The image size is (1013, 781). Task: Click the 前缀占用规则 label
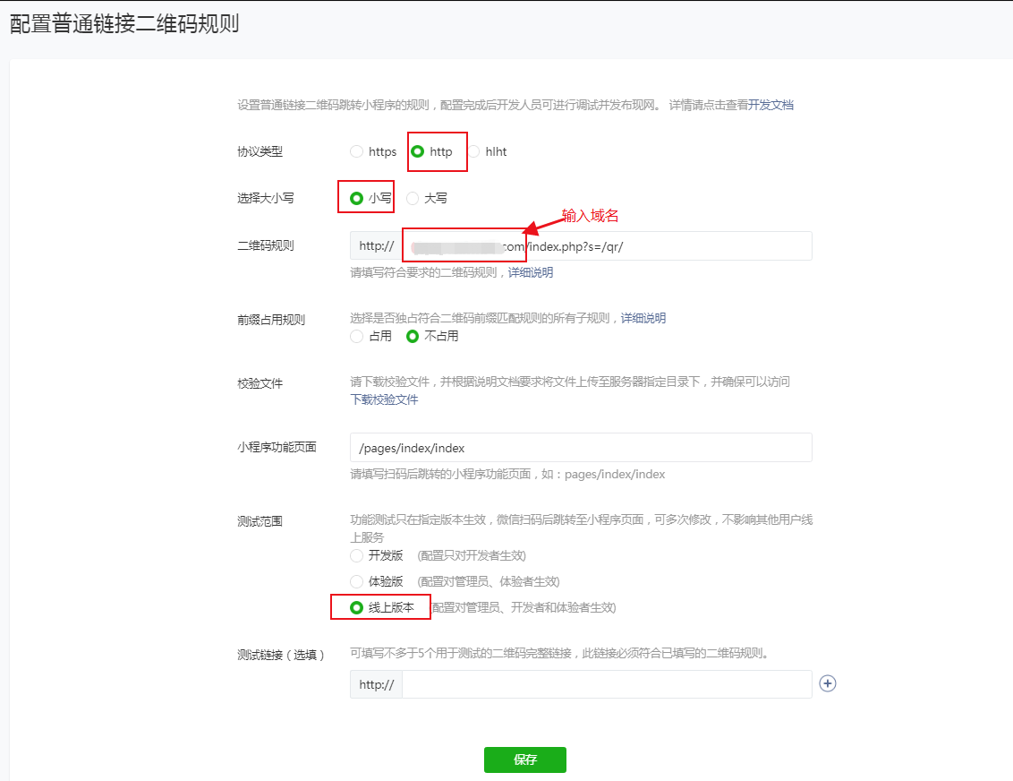pos(271,320)
